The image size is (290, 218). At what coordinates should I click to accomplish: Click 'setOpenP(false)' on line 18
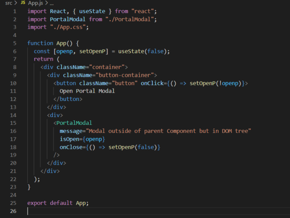133,147
